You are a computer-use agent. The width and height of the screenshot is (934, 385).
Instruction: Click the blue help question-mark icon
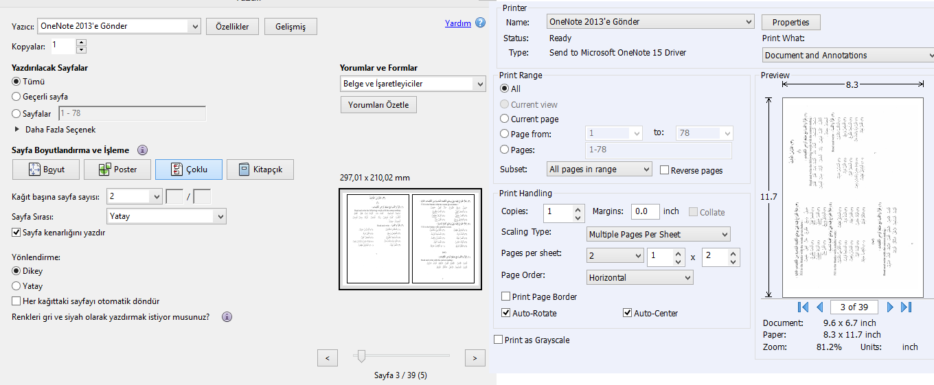(480, 23)
